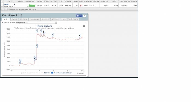The image size is (191, 102).
Task: Click the dropdown arrow of the chart selector
Action: point(56,23)
